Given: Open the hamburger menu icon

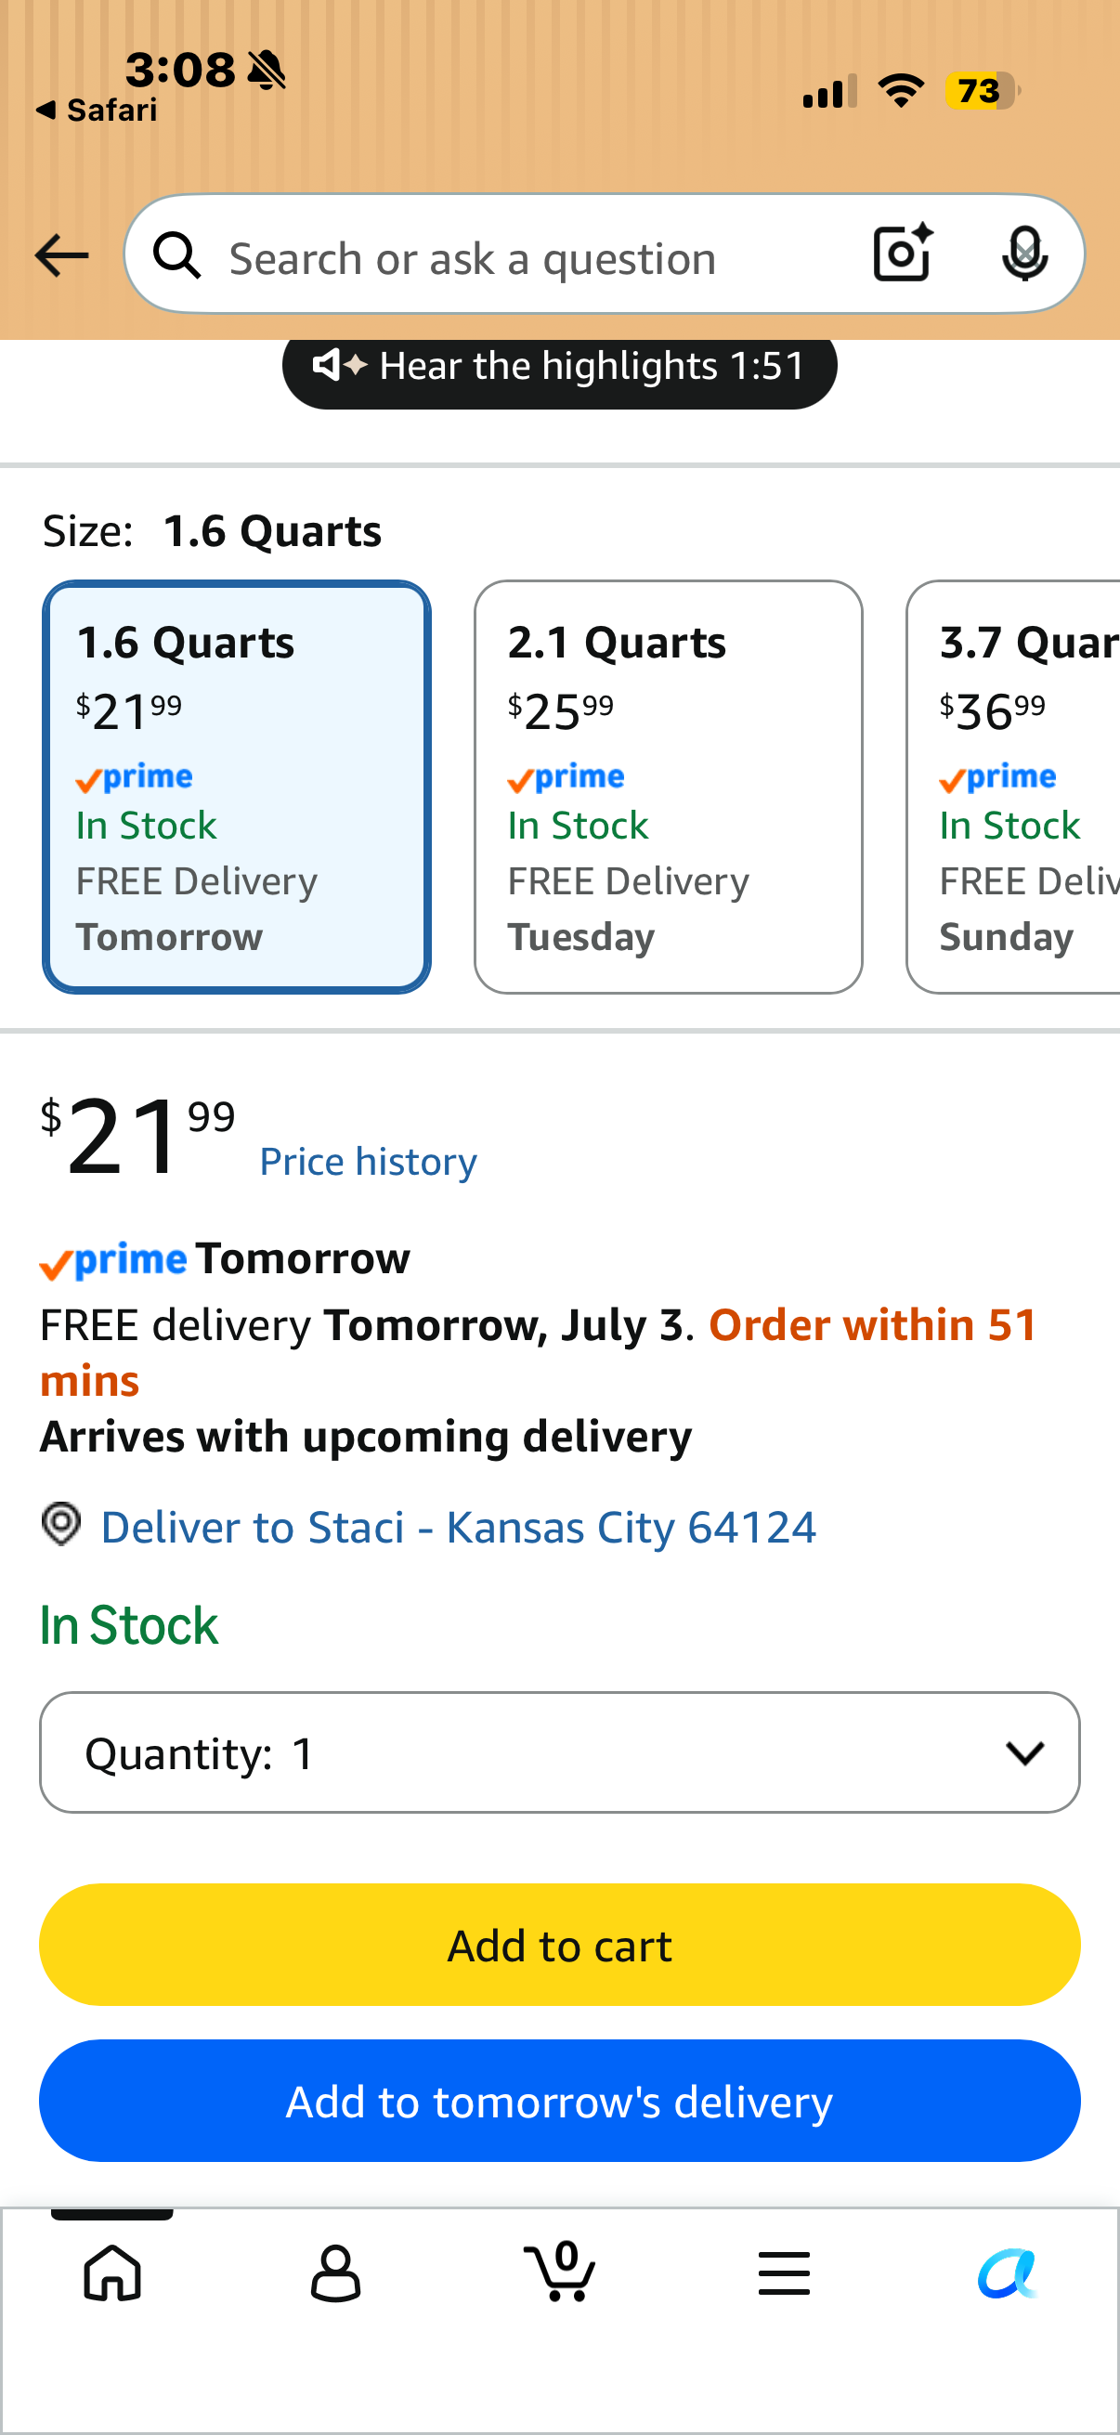Looking at the screenshot, I should coord(784,2272).
